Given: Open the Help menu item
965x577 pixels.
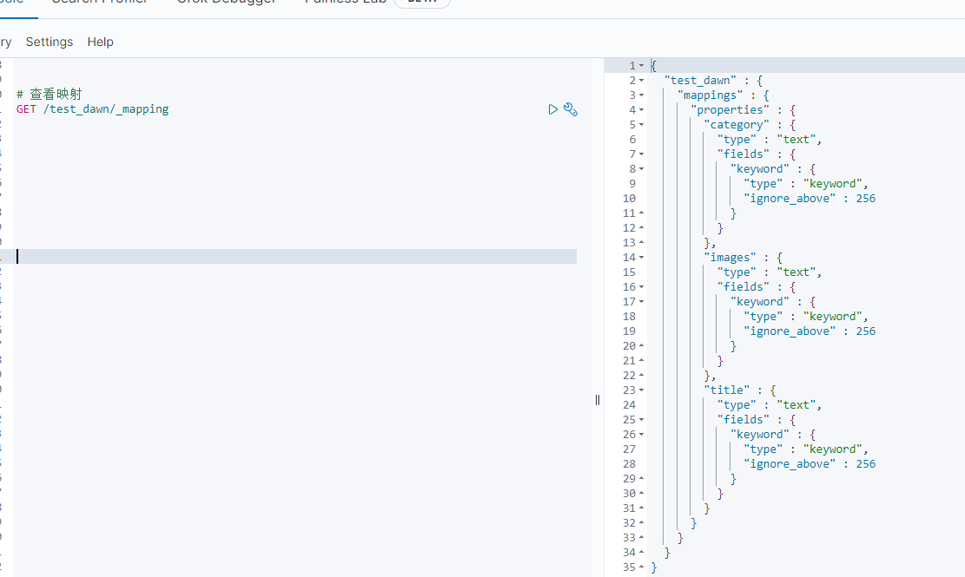Looking at the screenshot, I should point(100,42).
